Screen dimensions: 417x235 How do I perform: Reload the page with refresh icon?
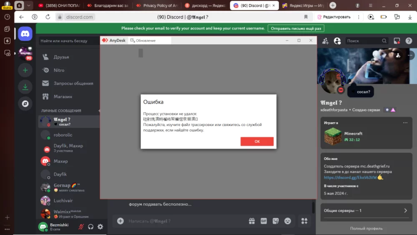(48, 17)
